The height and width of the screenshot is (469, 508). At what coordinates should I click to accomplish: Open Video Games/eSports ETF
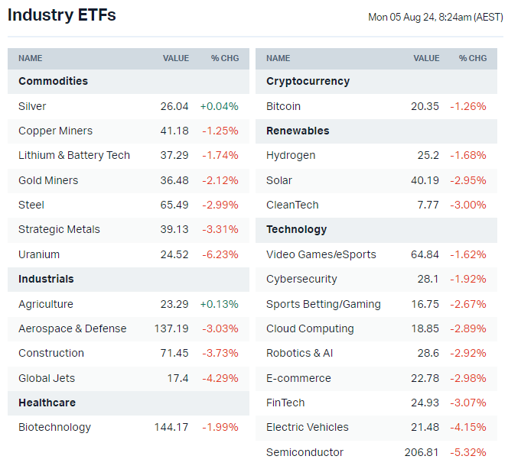click(321, 254)
